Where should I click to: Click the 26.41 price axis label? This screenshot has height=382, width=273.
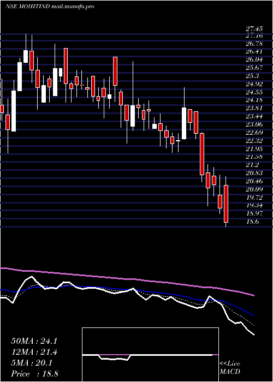[255, 52]
